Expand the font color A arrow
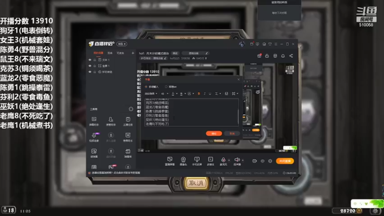384x216 pixels. (177, 94)
